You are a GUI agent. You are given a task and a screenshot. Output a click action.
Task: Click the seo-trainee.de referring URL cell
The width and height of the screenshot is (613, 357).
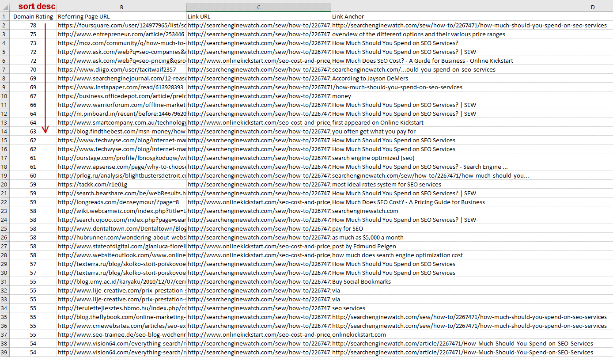click(121, 334)
